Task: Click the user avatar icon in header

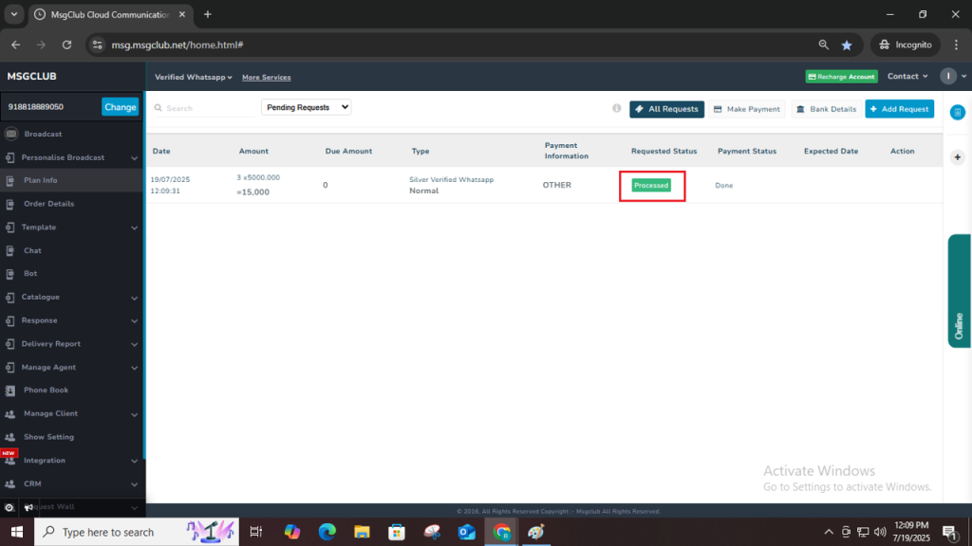Action: [948, 76]
